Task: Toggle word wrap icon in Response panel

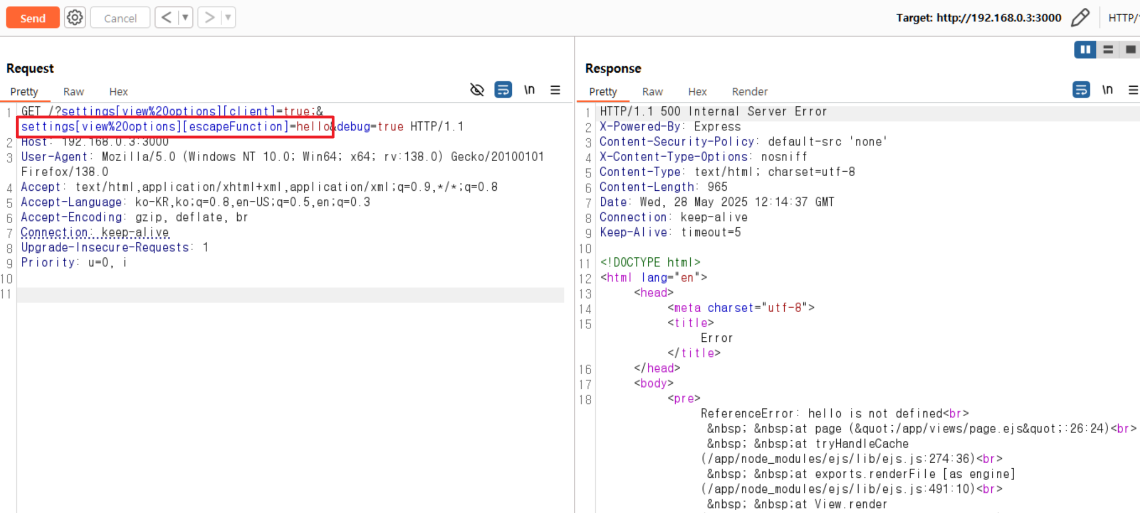Action: point(1081,90)
